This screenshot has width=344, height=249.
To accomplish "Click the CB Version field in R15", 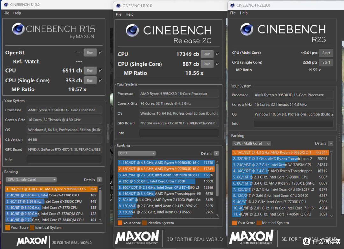I will (64, 139).
